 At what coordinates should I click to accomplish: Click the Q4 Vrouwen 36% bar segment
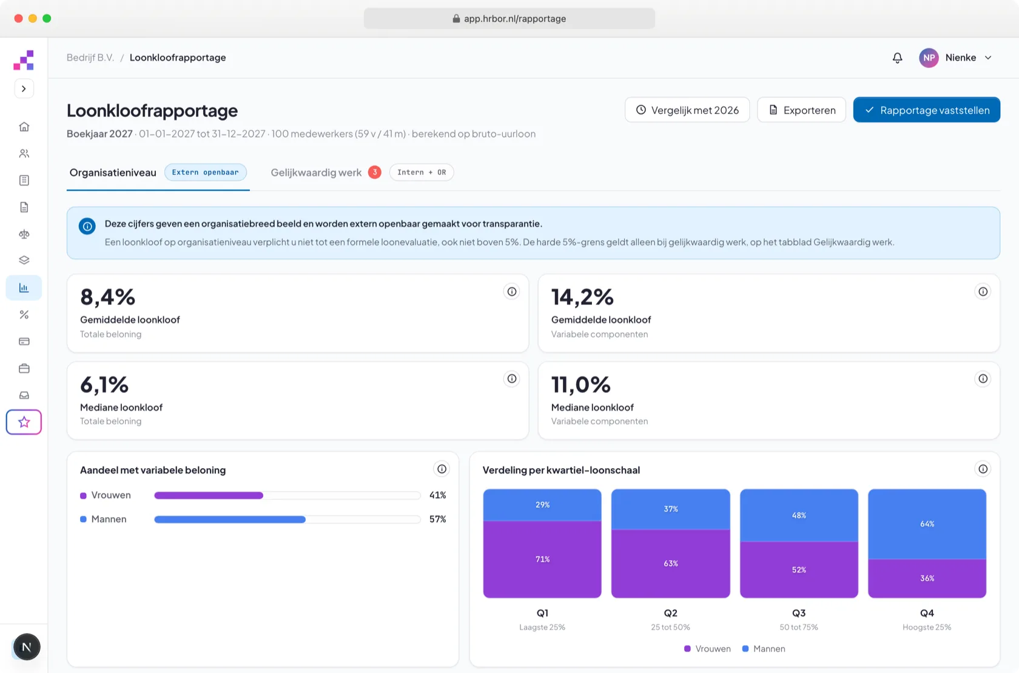coord(927,578)
